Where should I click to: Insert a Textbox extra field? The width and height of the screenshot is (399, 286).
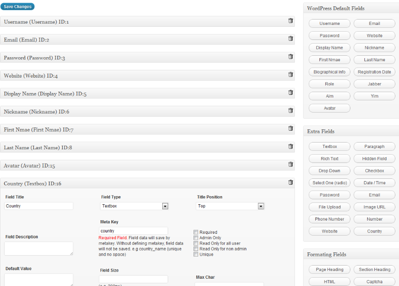click(x=329, y=147)
